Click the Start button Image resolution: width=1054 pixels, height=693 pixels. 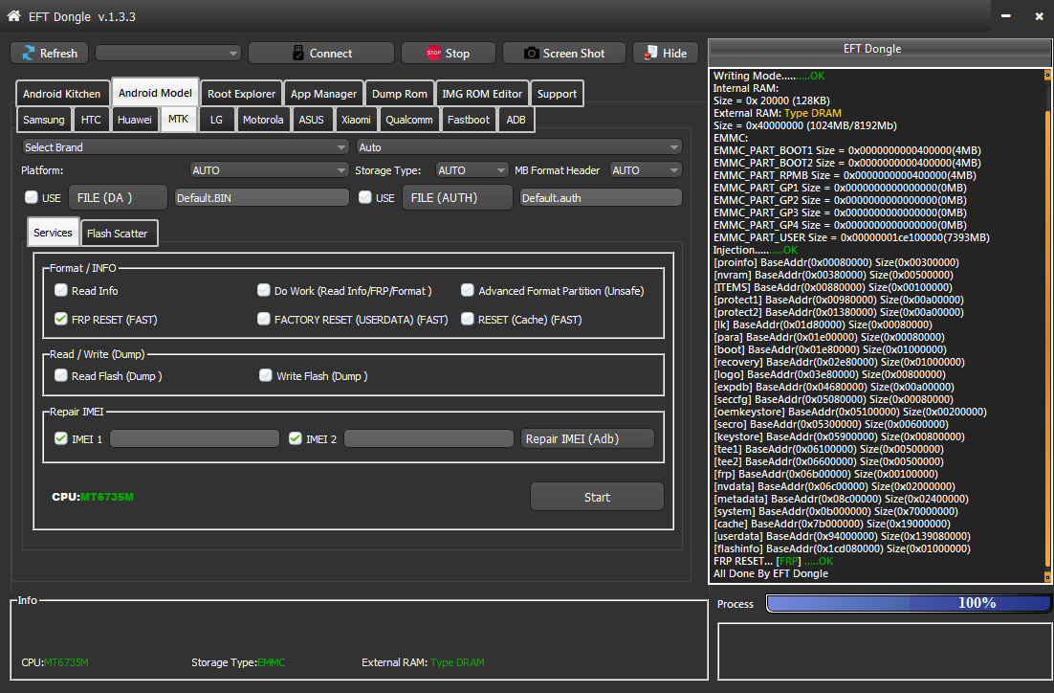[597, 497]
